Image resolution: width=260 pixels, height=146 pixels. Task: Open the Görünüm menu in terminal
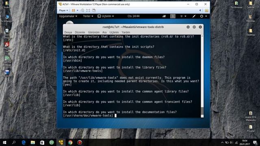point(94,32)
